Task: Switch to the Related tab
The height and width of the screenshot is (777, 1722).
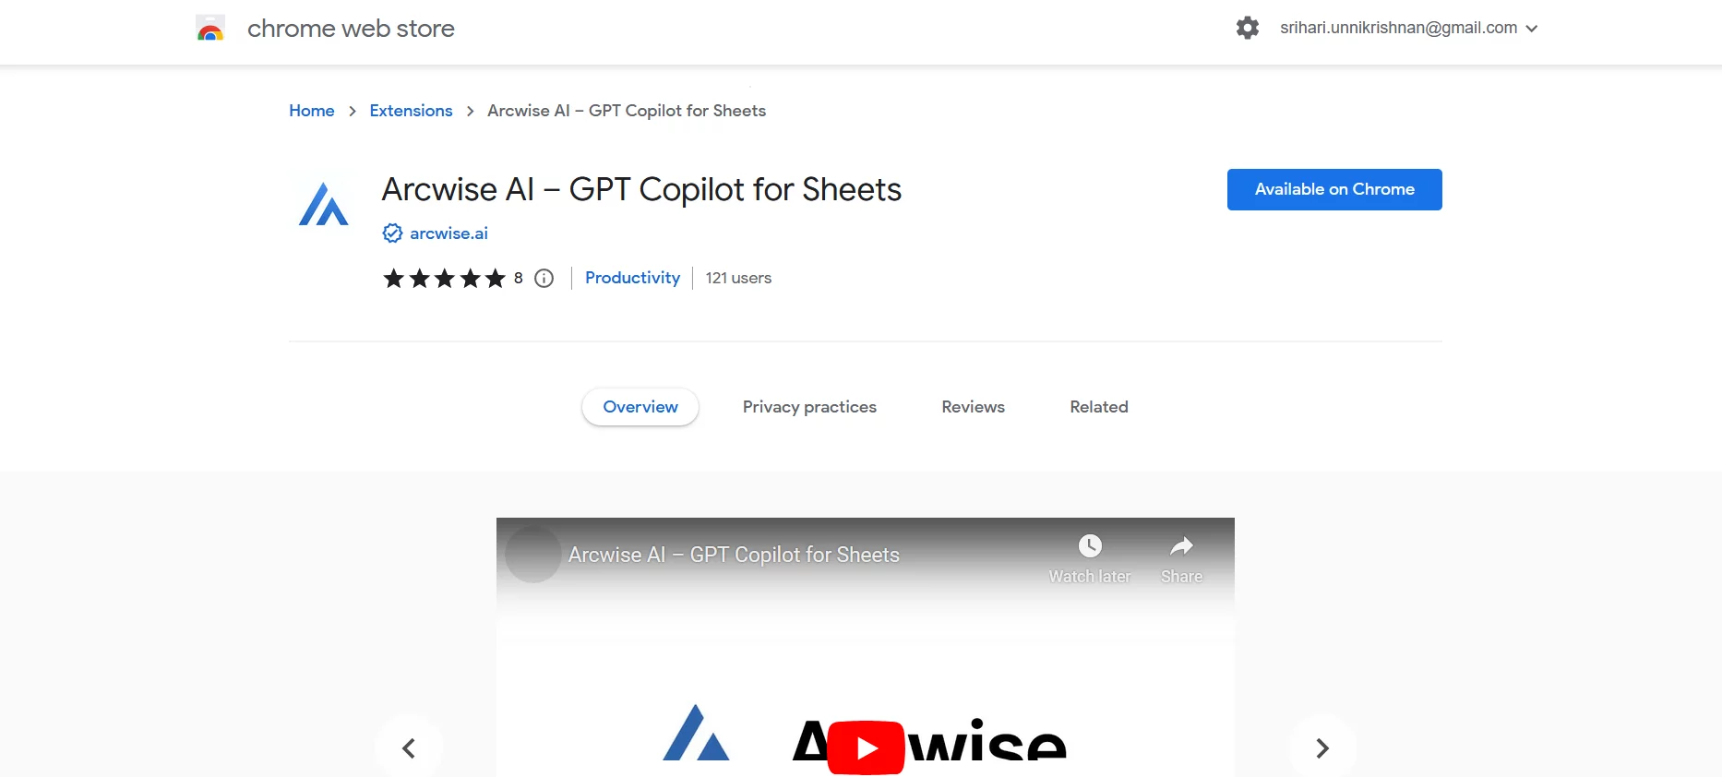Action: pyautogui.click(x=1099, y=407)
